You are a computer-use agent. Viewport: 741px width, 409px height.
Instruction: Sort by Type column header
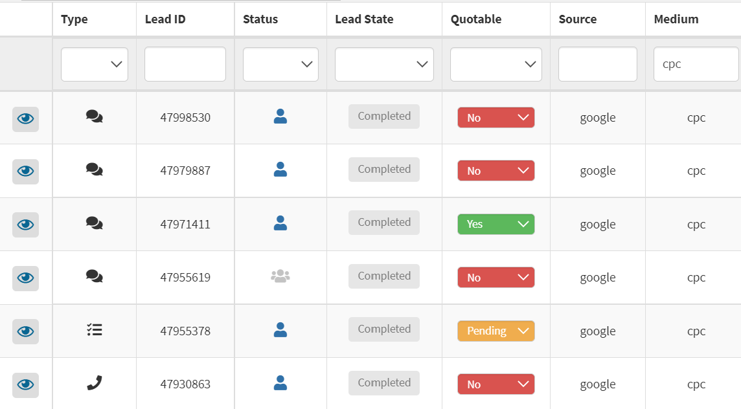(74, 19)
